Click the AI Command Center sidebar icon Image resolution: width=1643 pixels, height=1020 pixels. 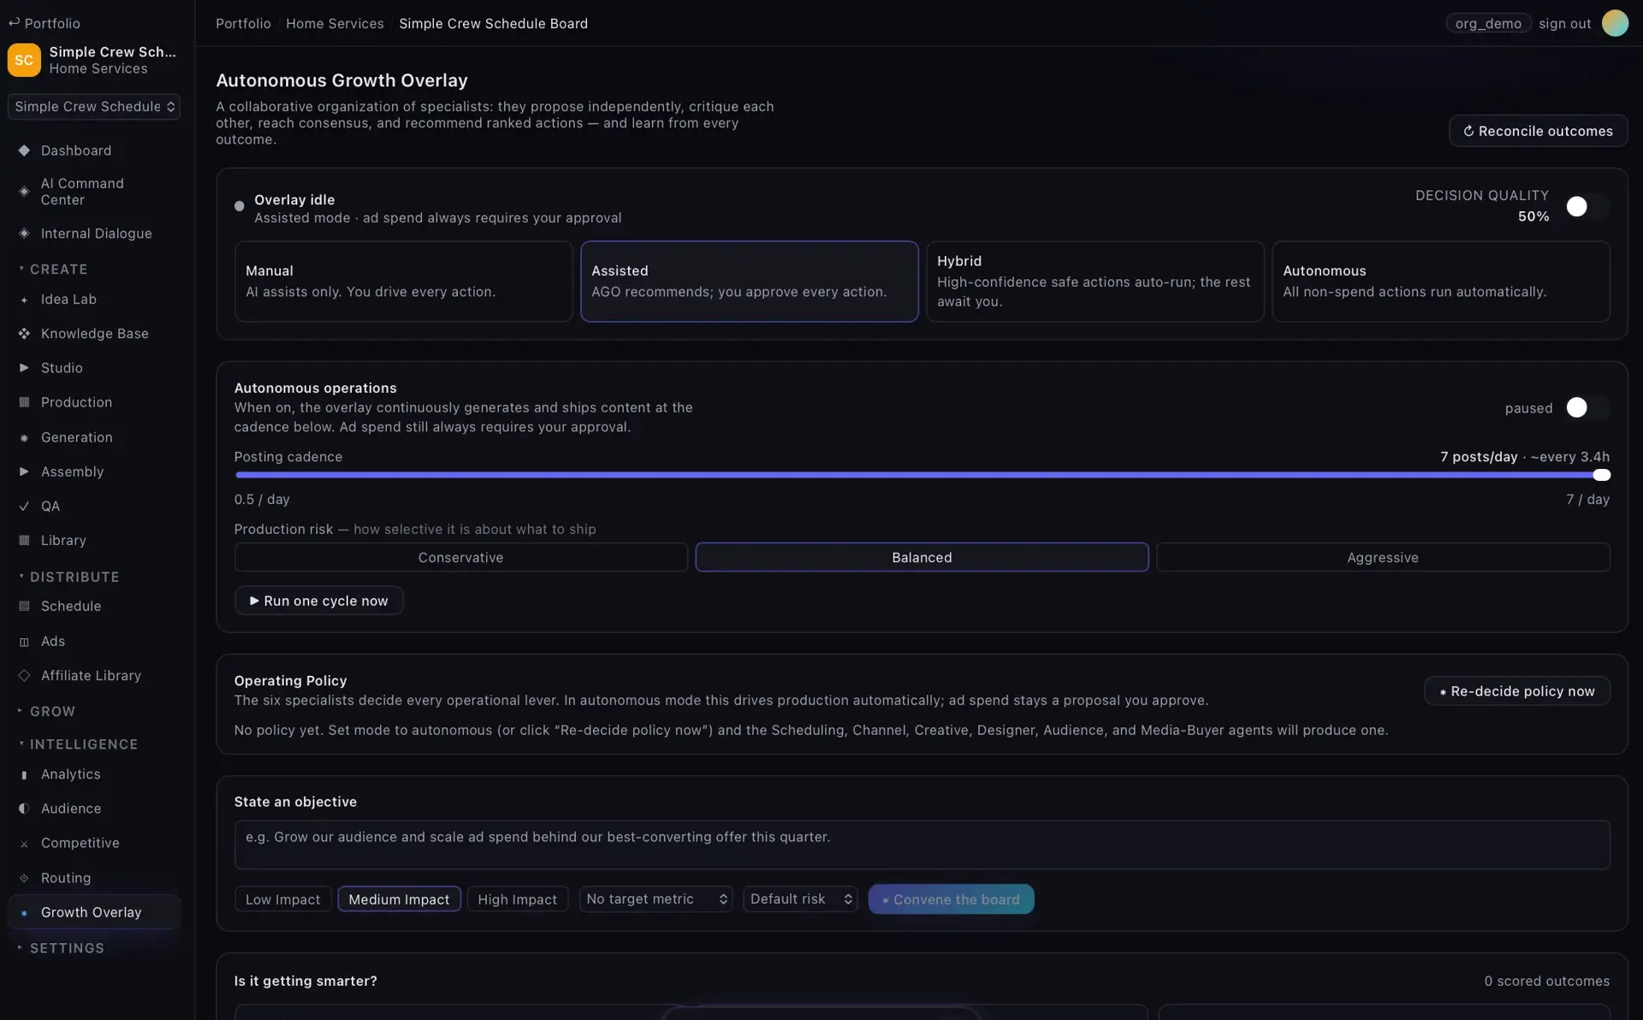click(x=24, y=192)
